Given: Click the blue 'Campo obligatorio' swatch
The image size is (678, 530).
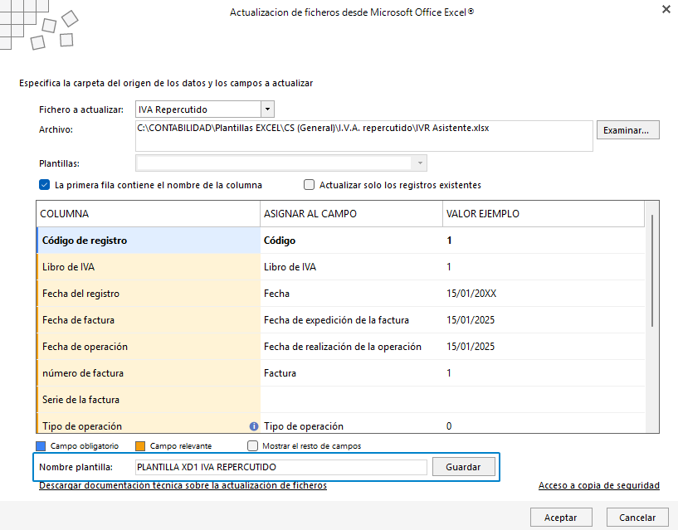Looking at the screenshot, I should [x=41, y=445].
